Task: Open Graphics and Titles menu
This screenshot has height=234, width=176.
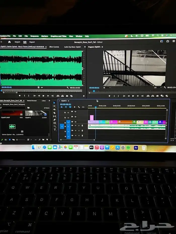Action: click(58, 36)
